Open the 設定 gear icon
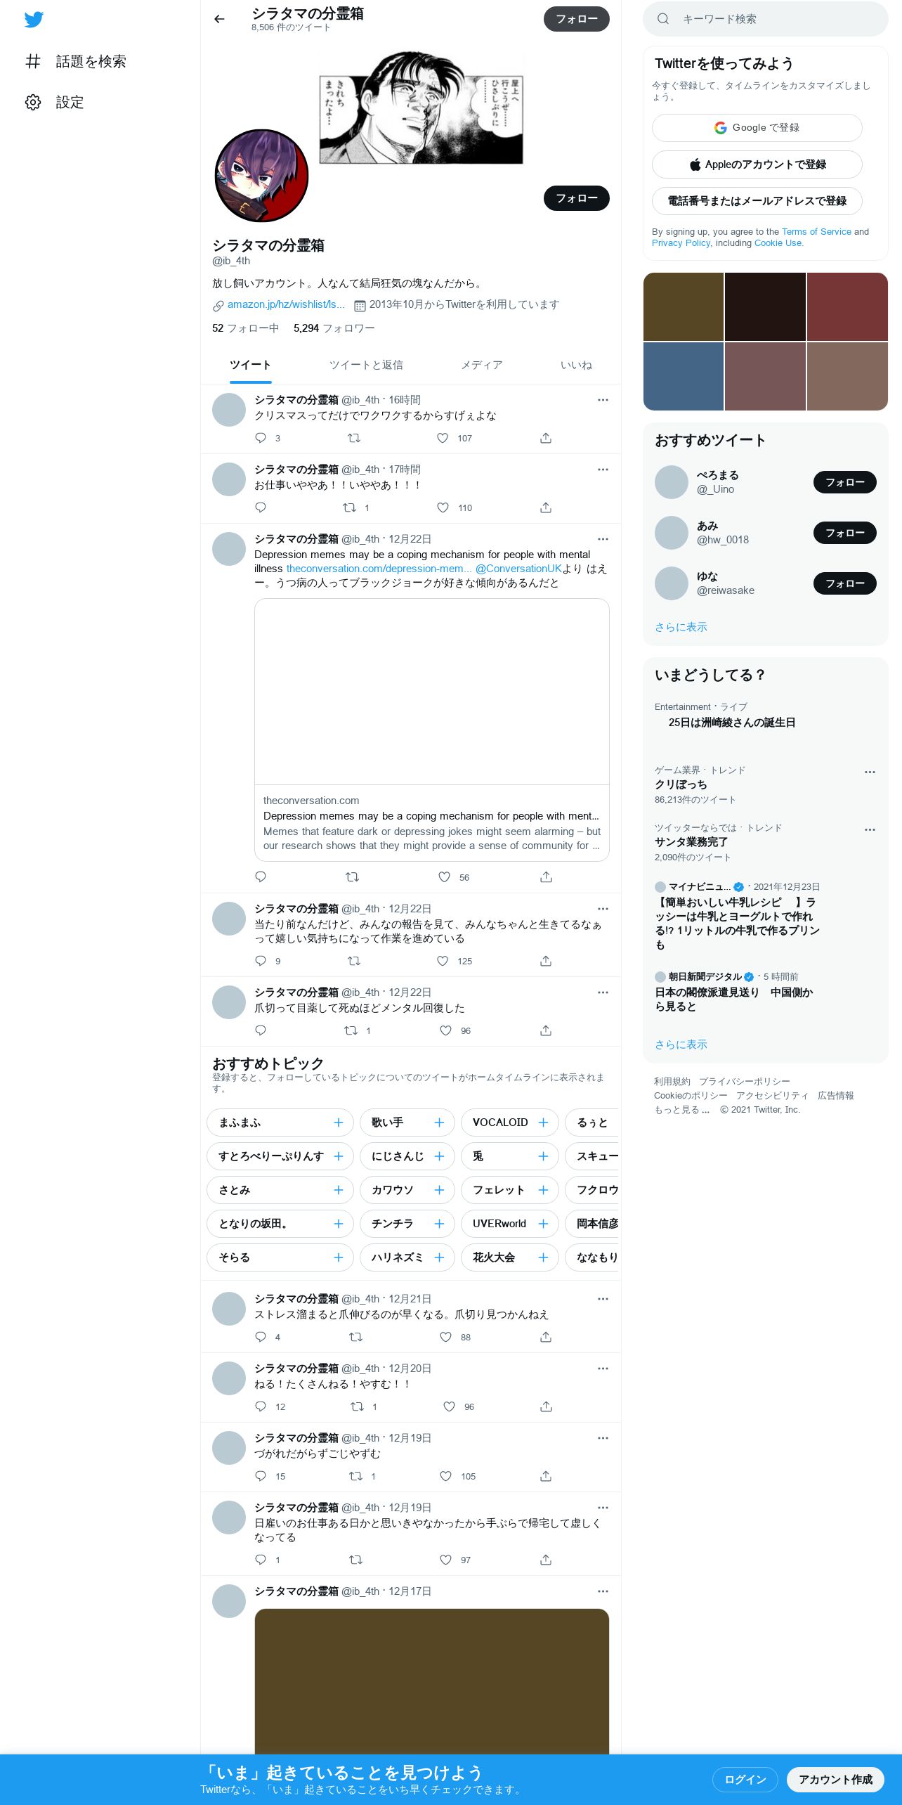902x1805 pixels. (33, 102)
